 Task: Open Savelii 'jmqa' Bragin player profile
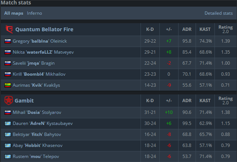pyautogui.click(x=34, y=63)
